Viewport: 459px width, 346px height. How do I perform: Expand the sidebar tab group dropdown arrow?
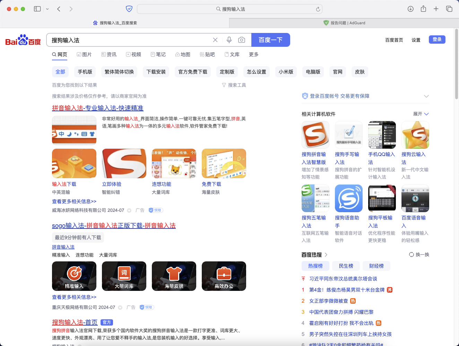(x=47, y=9)
